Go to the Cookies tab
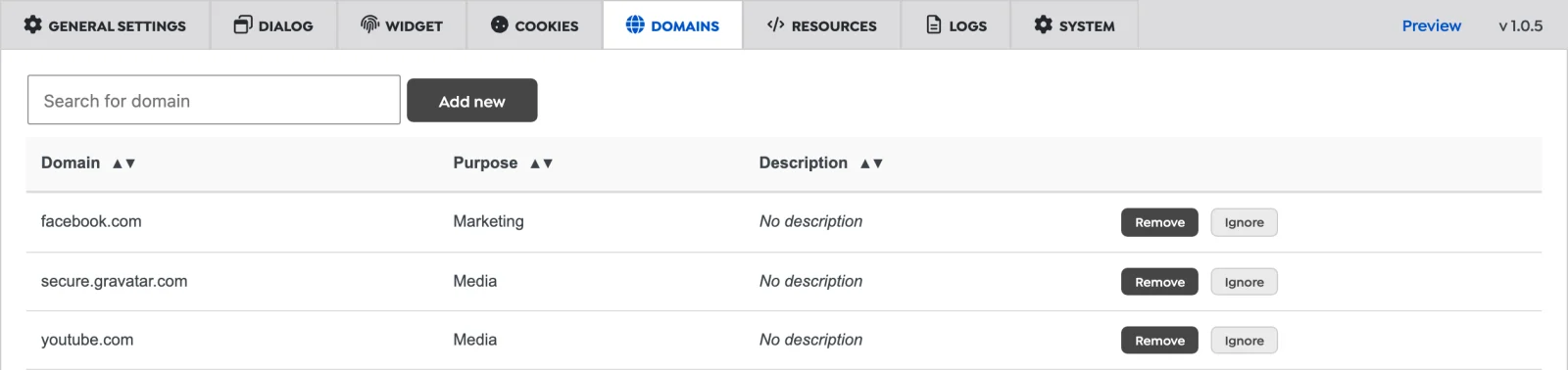 coord(534,25)
